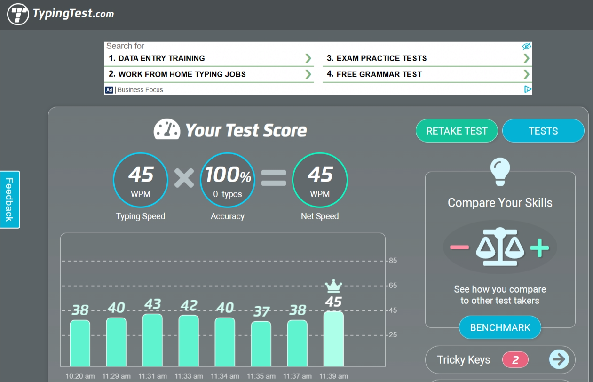Open the Feedback side tab
Image resolution: width=593 pixels, height=382 pixels.
click(10, 199)
